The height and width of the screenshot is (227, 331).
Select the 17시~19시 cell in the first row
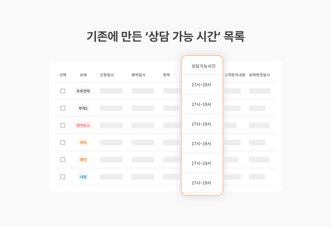coord(201,85)
